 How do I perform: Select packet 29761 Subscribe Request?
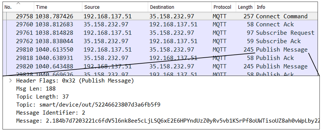[x=161, y=33]
